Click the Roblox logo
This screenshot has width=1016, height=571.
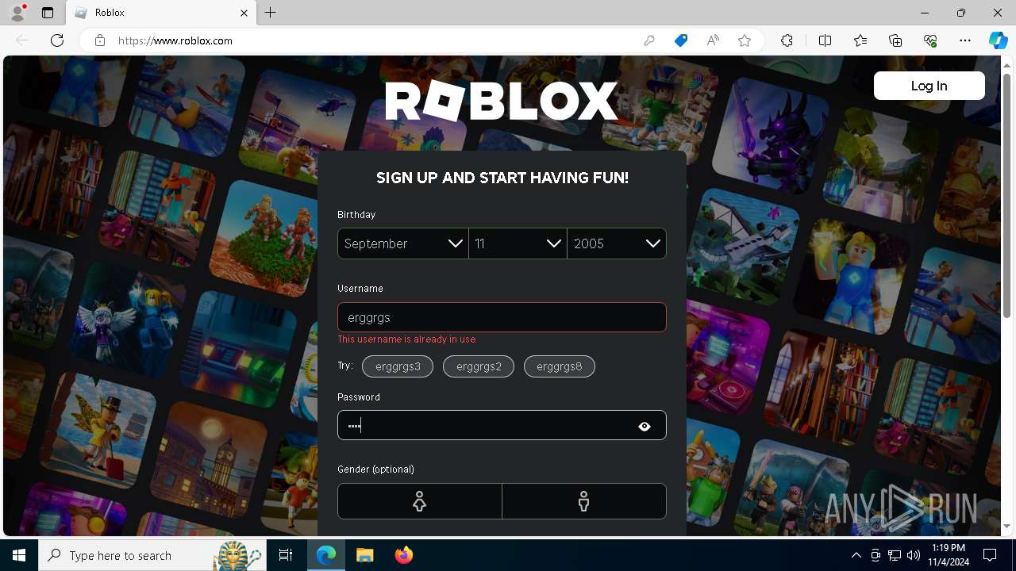502,102
